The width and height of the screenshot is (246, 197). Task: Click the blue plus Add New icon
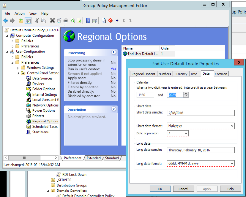point(117,21)
